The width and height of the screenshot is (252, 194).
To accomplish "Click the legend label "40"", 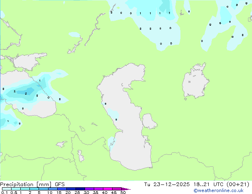I will tap(105, 192).
